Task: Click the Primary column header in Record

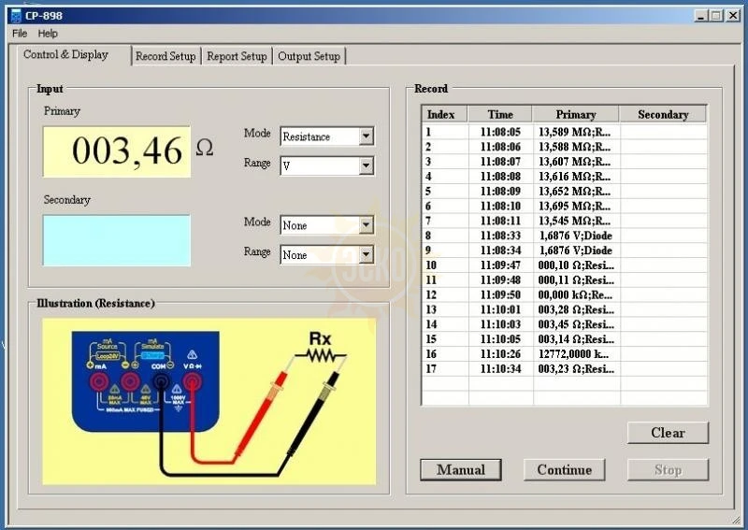Action: point(575,114)
